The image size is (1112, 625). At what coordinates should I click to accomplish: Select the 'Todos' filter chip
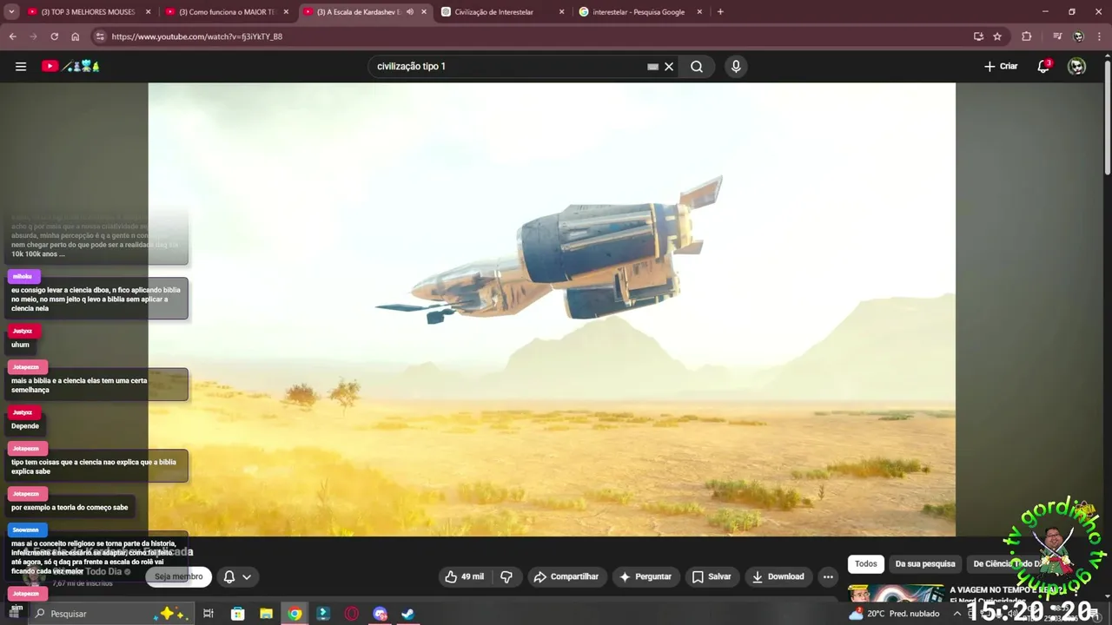[x=866, y=563]
